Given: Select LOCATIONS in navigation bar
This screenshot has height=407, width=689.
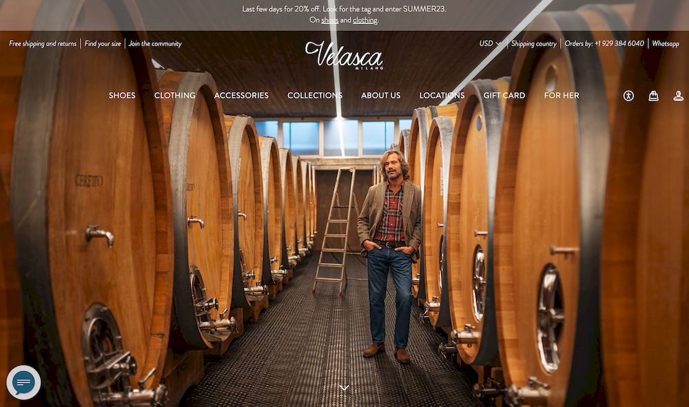Looking at the screenshot, I should pos(442,95).
